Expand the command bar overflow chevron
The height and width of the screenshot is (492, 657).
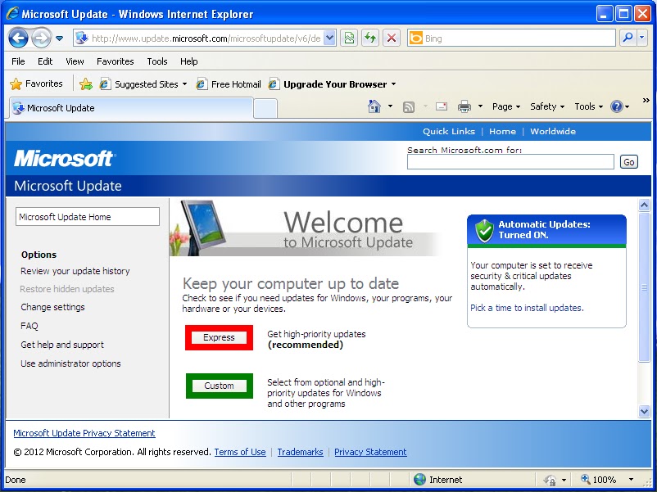pyautogui.click(x=646, y=101)
